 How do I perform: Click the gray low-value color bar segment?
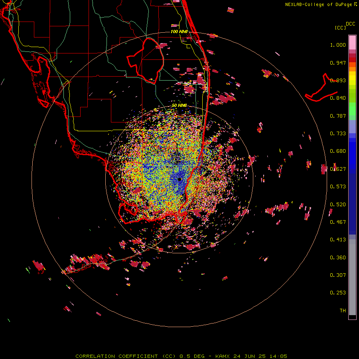point(352,277)
